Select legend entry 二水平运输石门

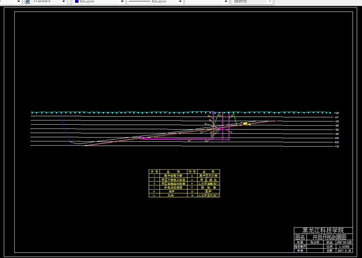208,183
